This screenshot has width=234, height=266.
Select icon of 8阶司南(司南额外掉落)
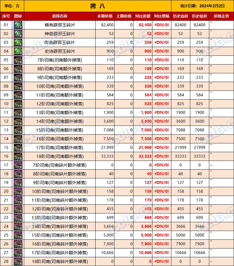click(18, 69)
